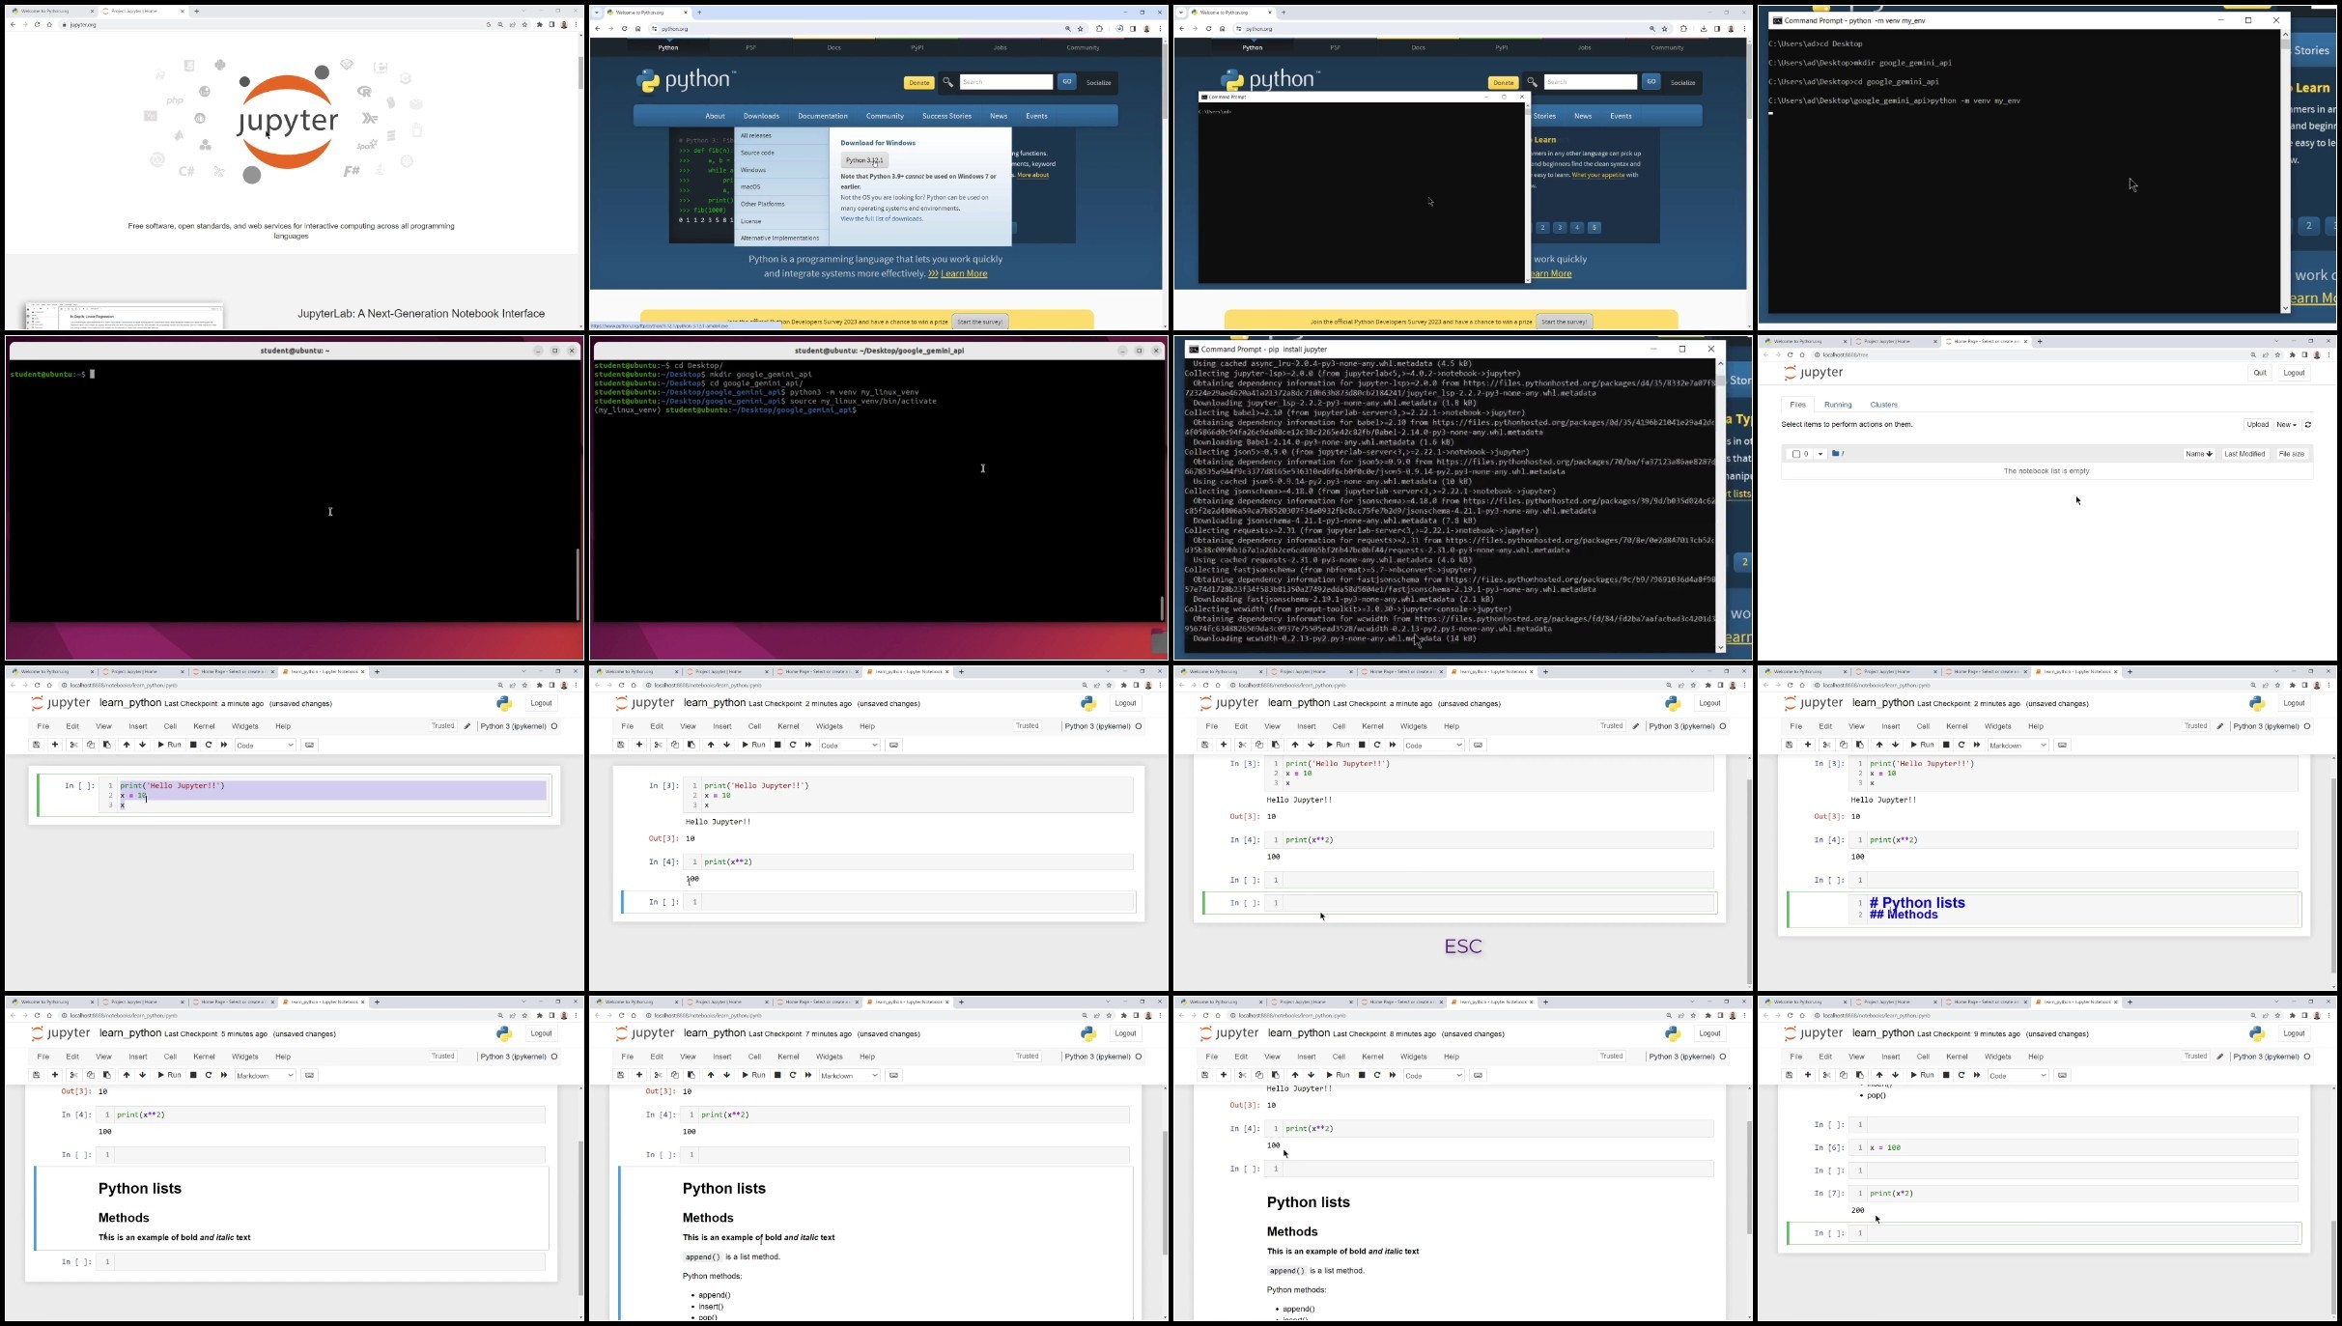Click Trusted indicator in notebook checkpointed 8 minutes ago
The height and width of the screenshot is (1326, 2342).
[1611, 1057]
